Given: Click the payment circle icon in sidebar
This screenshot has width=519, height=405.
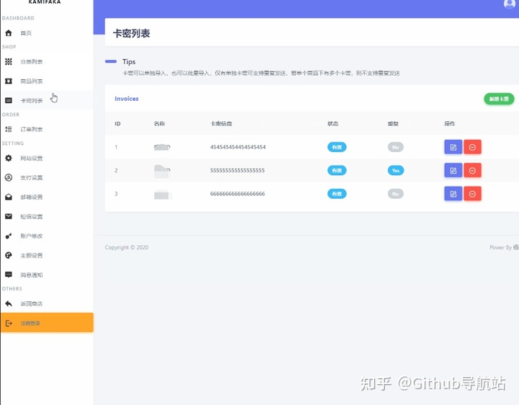Looking at the screenshot, I should 9,178.
